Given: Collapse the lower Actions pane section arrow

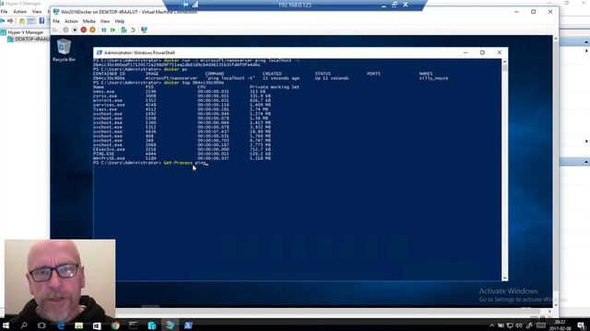Looking at the screenshot, I should click(x=586, y=162).
